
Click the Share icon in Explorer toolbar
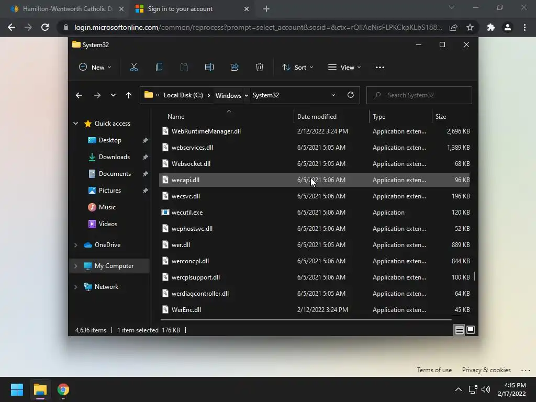click(x=234, y=68)
